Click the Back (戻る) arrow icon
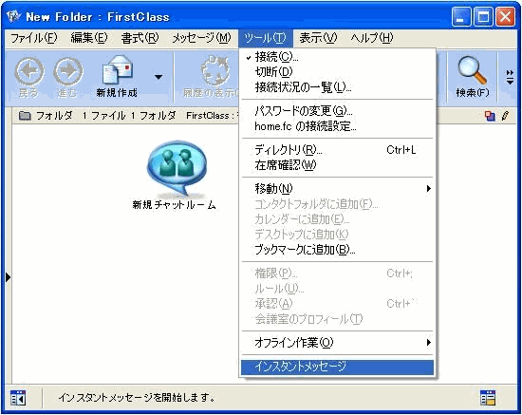522x415 pixels. (x=29, y=71)
